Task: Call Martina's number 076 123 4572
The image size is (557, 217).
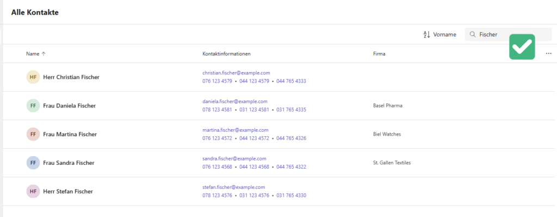Action: (217, 138)
